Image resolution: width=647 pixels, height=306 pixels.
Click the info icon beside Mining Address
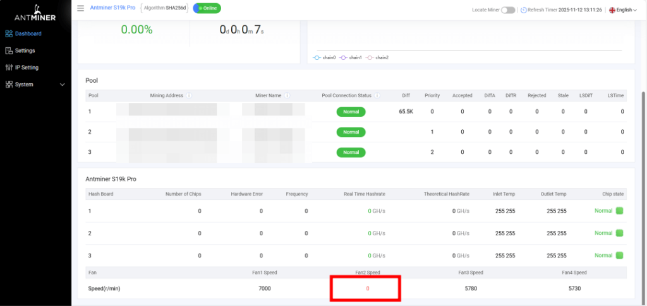click(x=189, y=96)
